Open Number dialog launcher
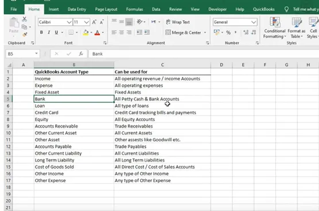Screen dimensions: 319x211 click(x=257, y=43)
